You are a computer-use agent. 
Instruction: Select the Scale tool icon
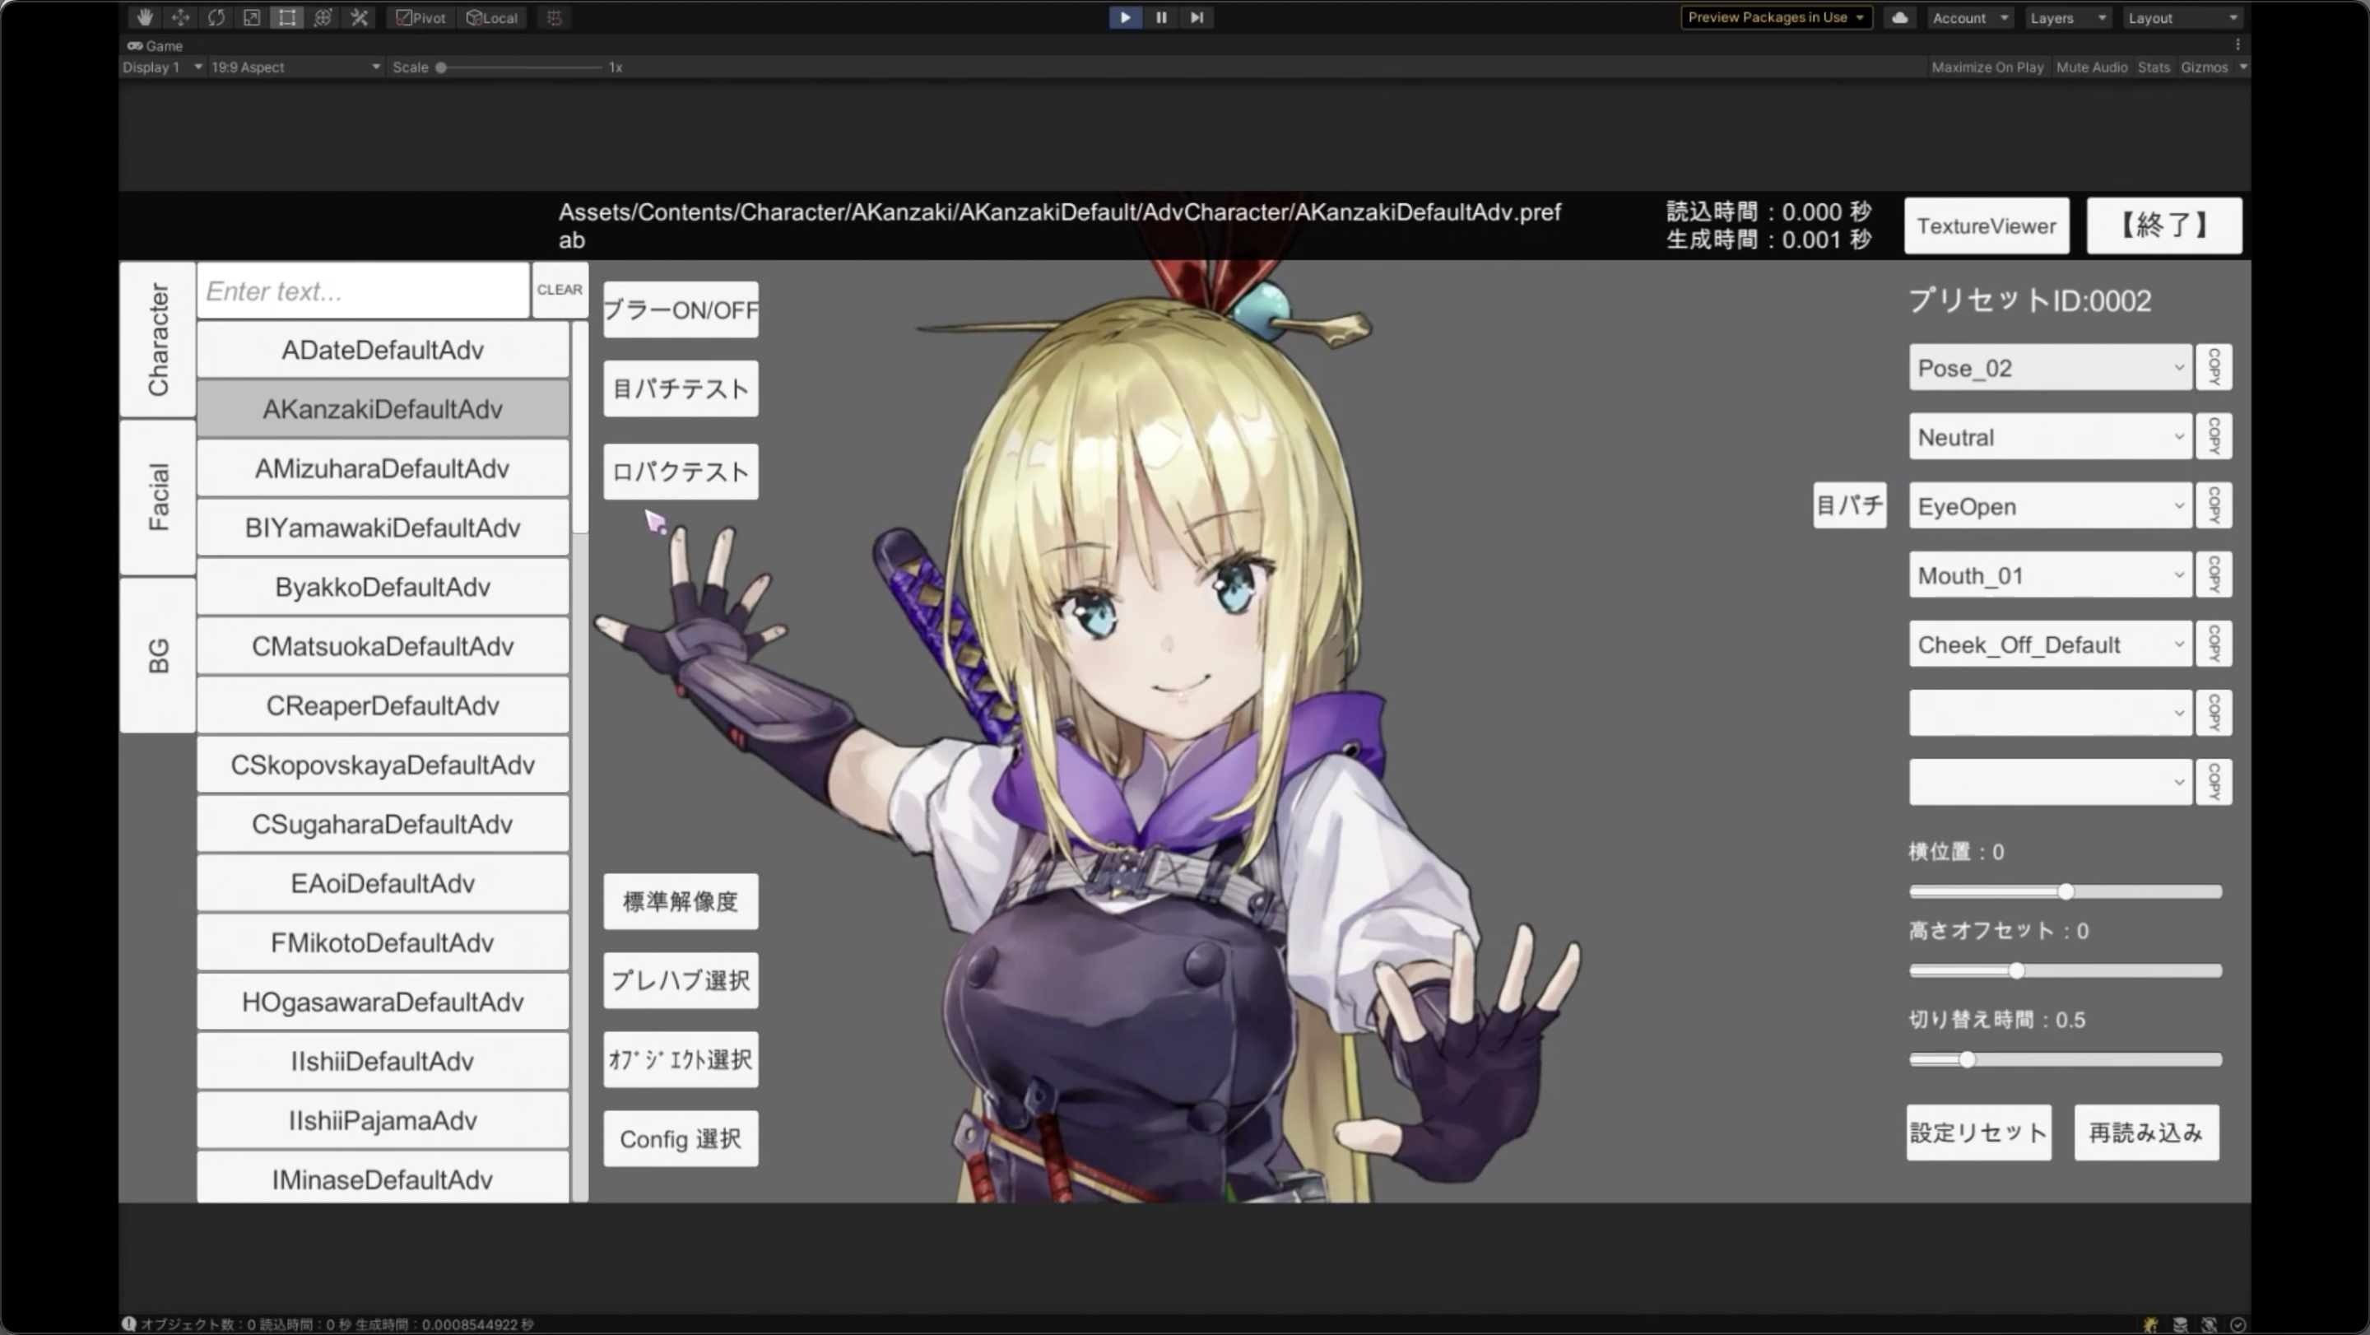(x=251, y=17)
